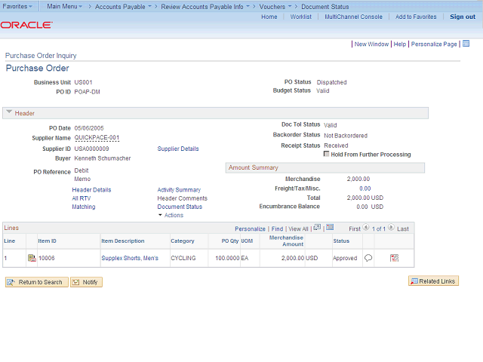Screen dimensions: 483x362
Task: Show previous row arrow in Lines grid
Action: pyautogui.click(x=366, y=228)
